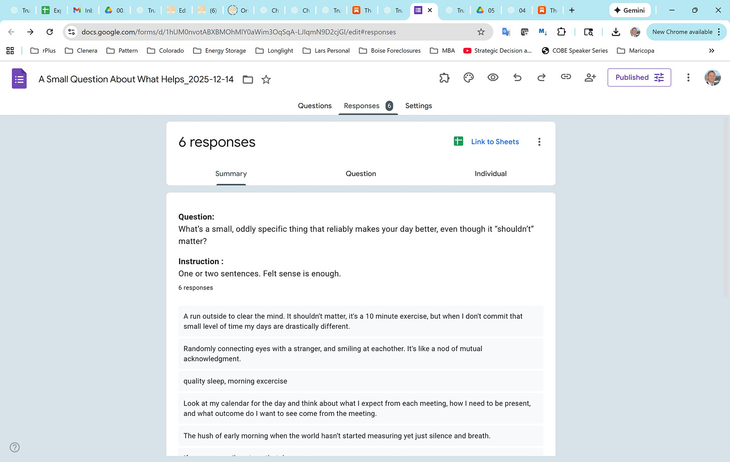Screen dimensions: 730x462
Task: View site information icon in address bar
Action: coord(72,32)
